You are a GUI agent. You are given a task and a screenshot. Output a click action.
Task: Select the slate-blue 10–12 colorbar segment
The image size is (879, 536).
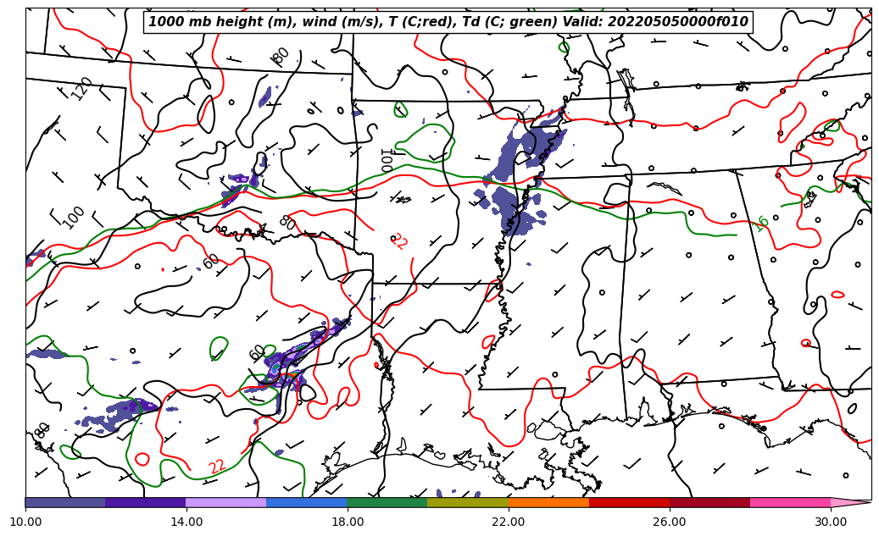pyautogui.click(x=65, y=502)
